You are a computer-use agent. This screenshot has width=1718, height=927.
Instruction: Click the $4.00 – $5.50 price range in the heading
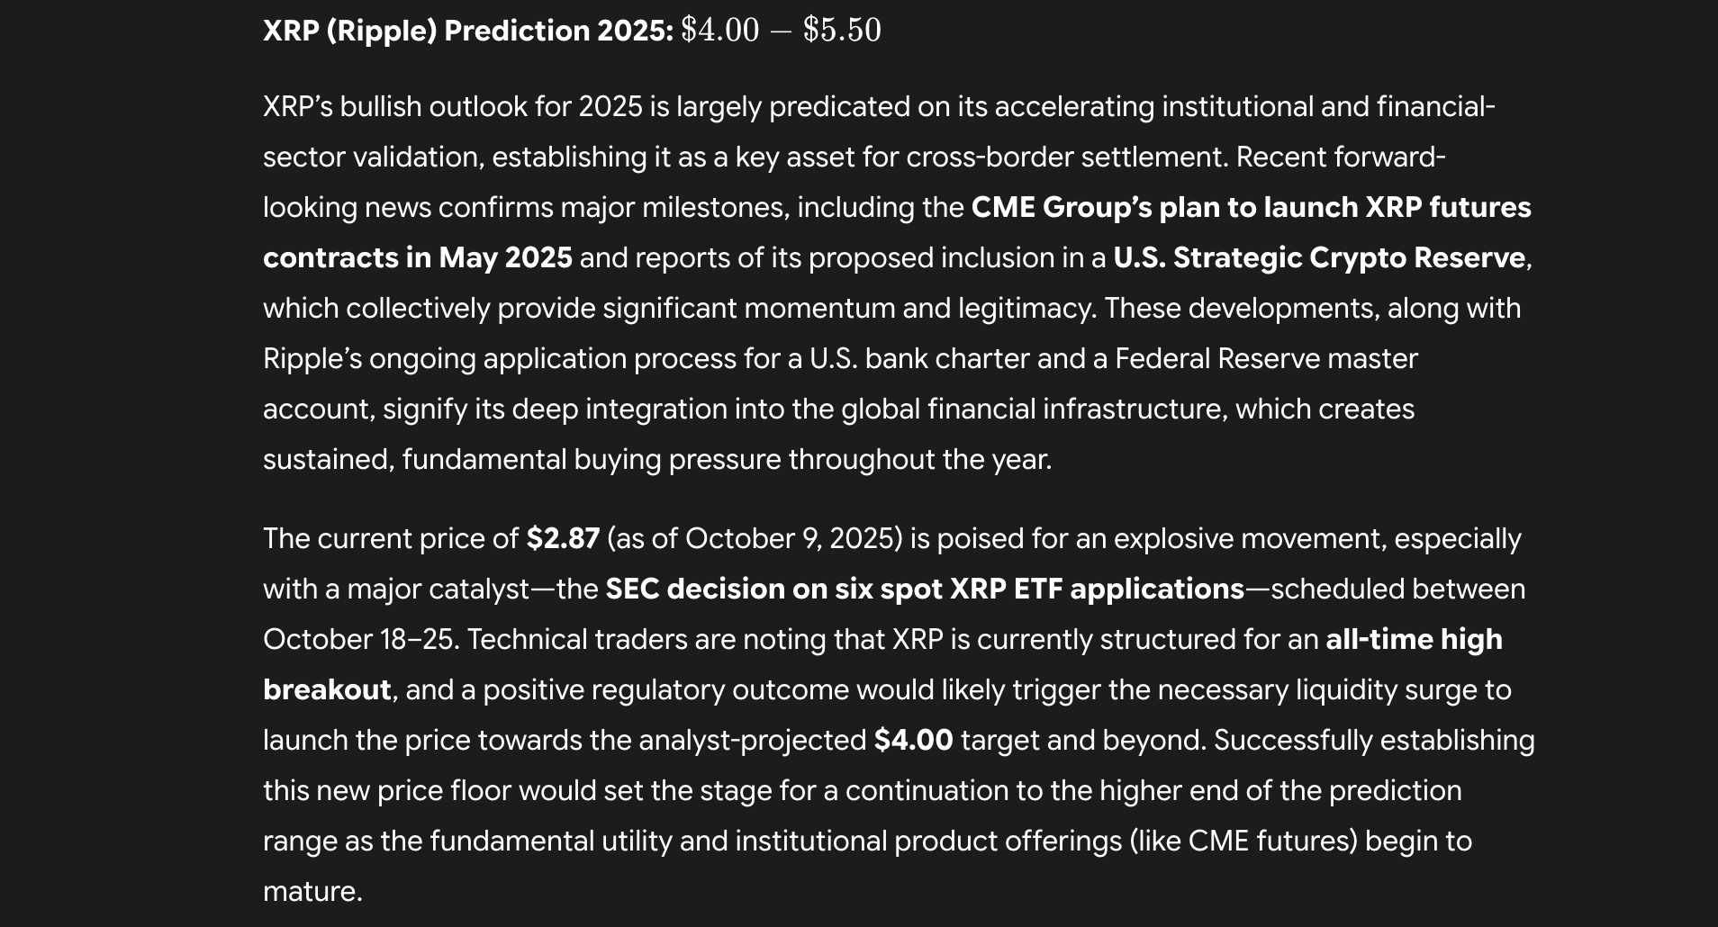pos(781,31)
